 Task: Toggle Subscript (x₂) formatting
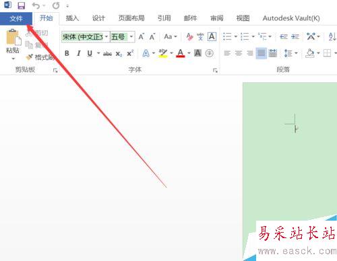coord(119,54)
